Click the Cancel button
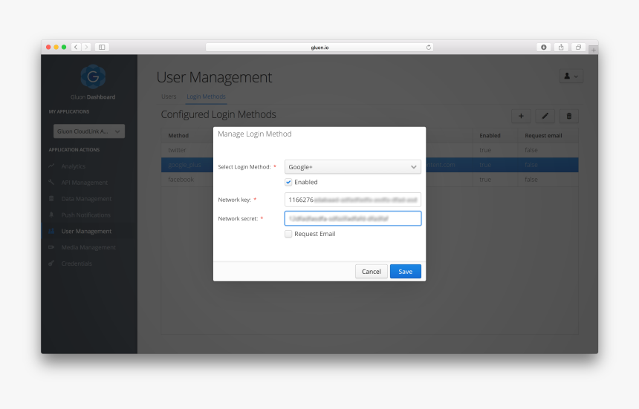 372,272
